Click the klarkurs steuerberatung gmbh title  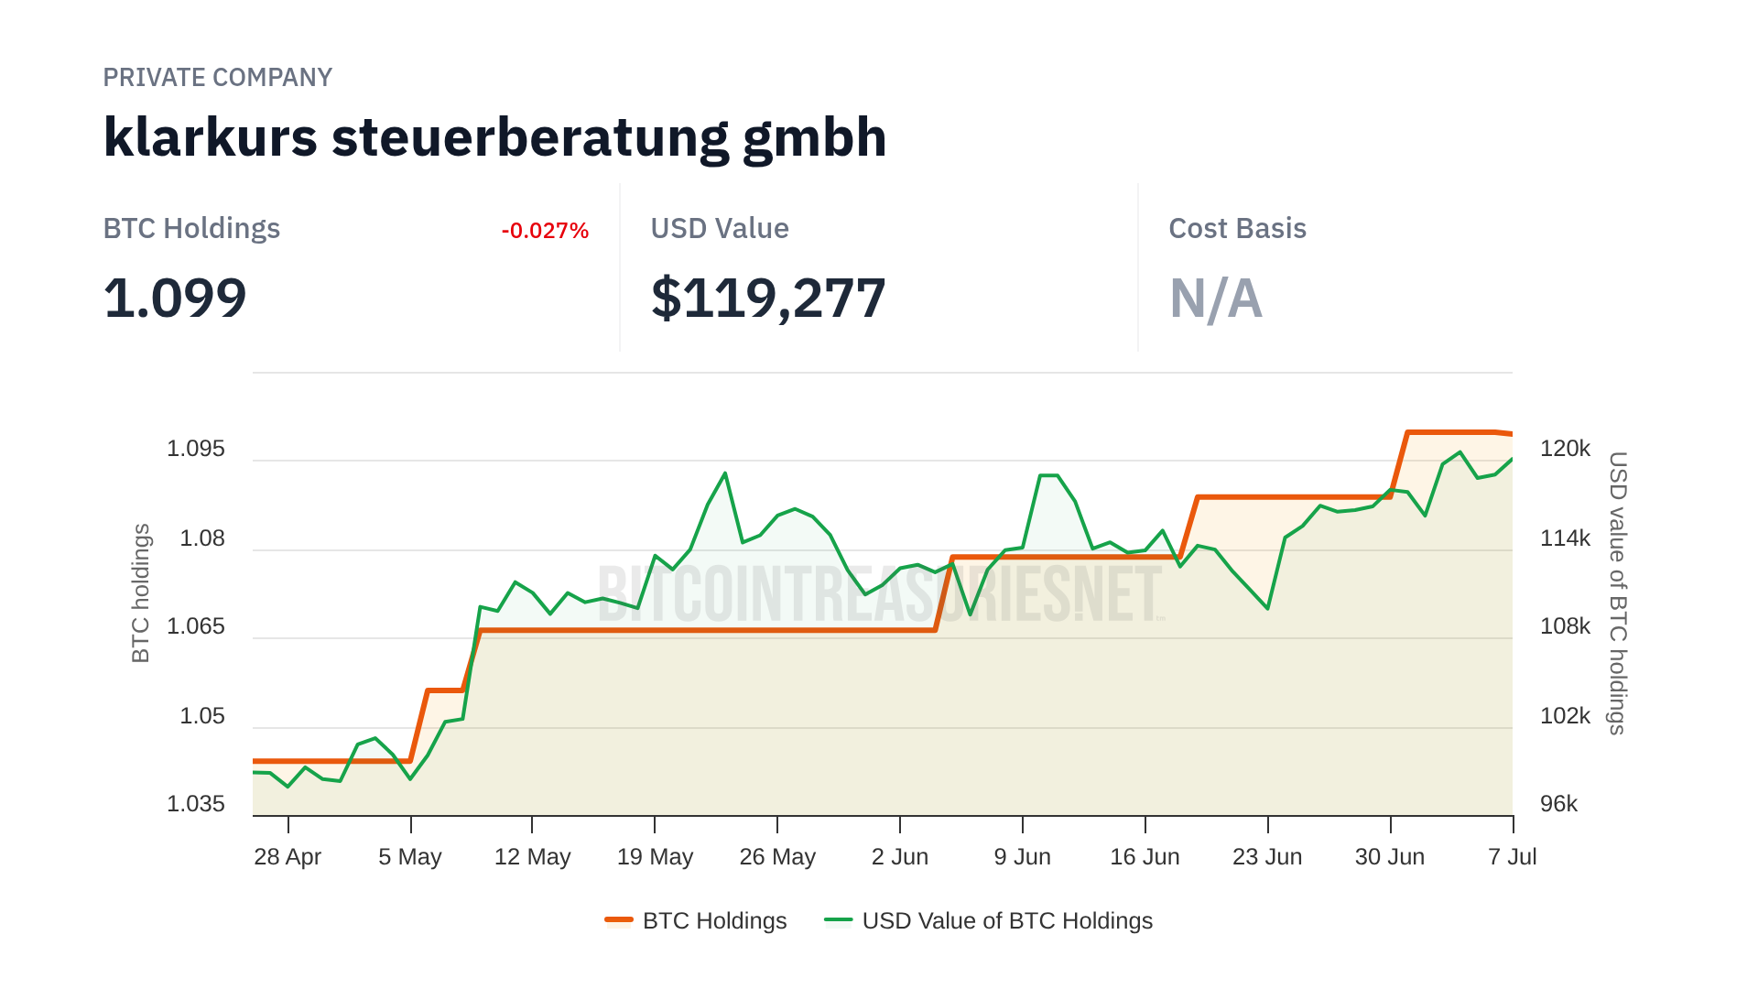(x=494, y=137)
